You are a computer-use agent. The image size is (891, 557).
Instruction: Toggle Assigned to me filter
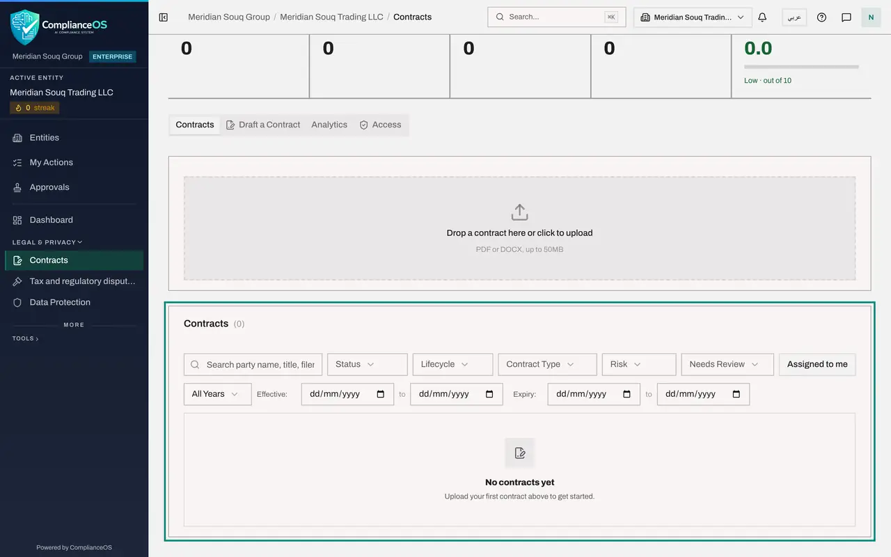coord(817,364)
